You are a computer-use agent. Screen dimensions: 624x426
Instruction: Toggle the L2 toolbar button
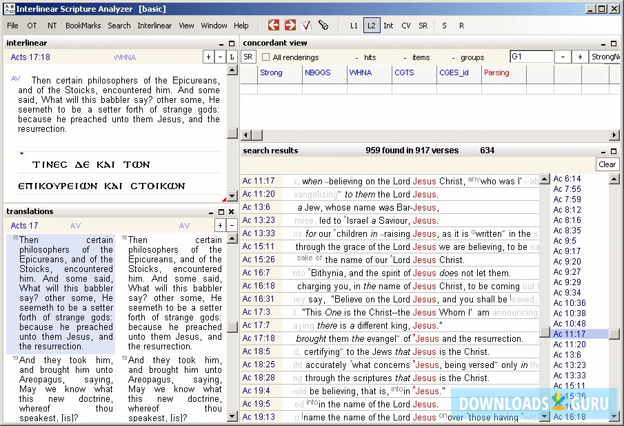(372, 26)
